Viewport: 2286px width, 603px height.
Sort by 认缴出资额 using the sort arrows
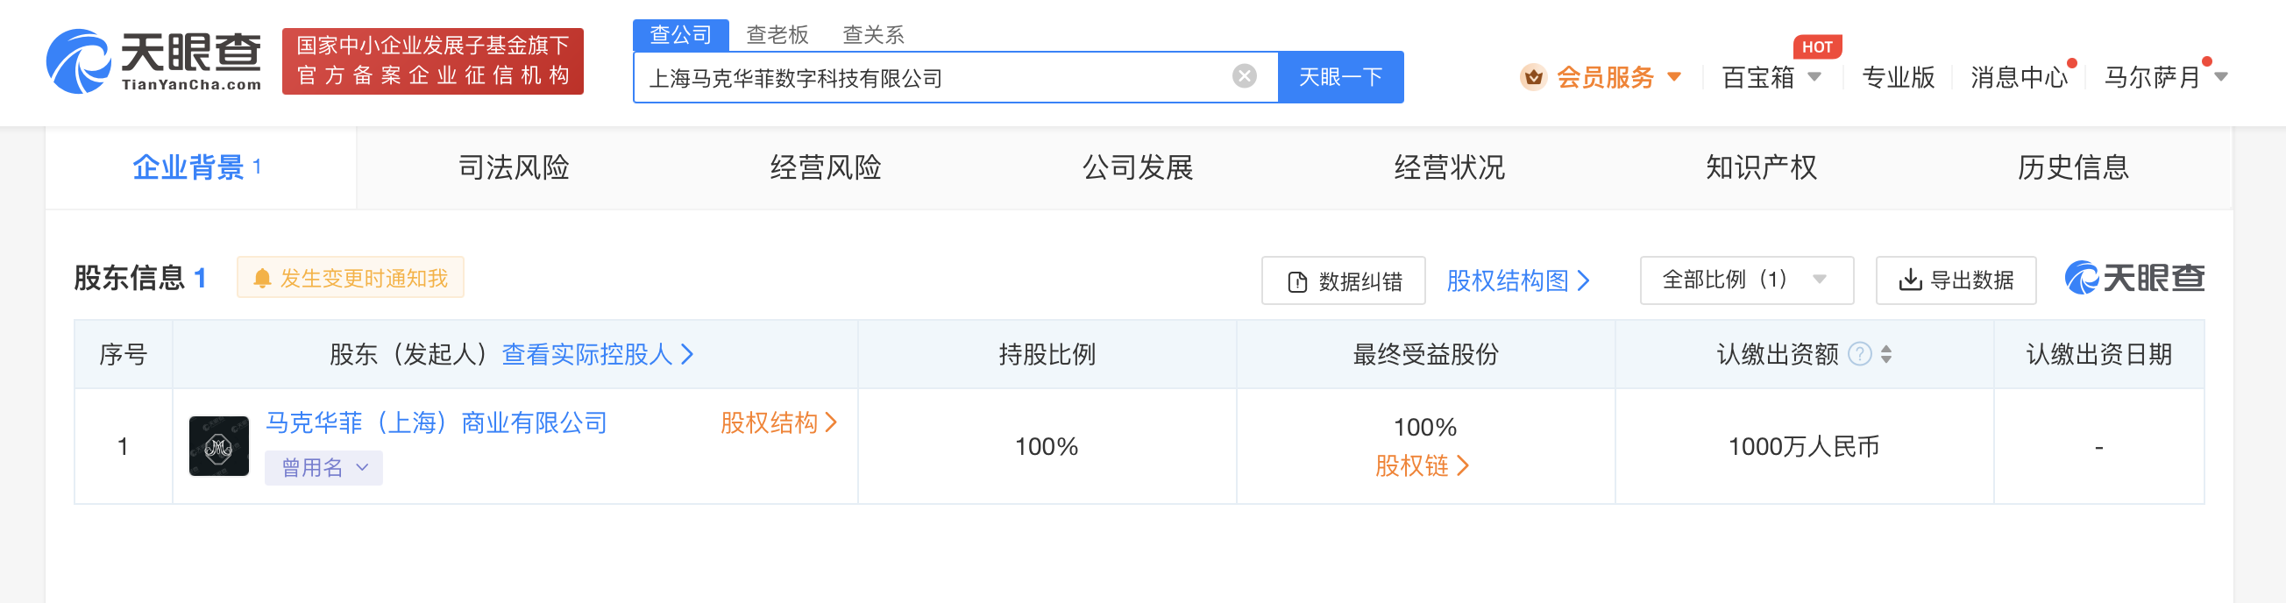pos(1886,355)
